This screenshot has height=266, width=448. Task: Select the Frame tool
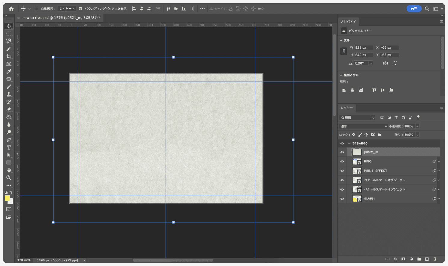point(9,64)
